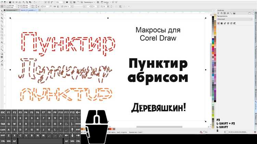The width and height of the screenshot is (257, 144).
Task: Create a new document from toolbar
Action: click(2, 2)
